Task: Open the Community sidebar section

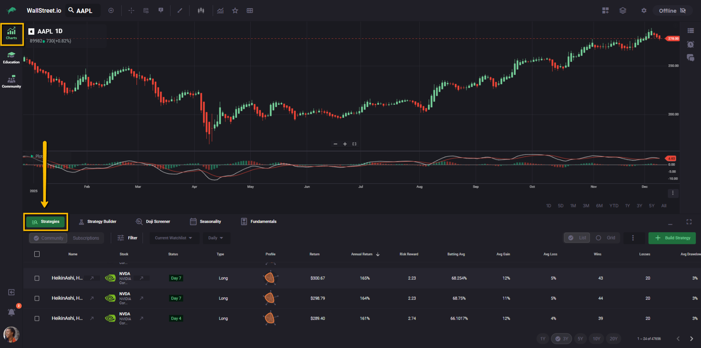Action: coord(11,82)
